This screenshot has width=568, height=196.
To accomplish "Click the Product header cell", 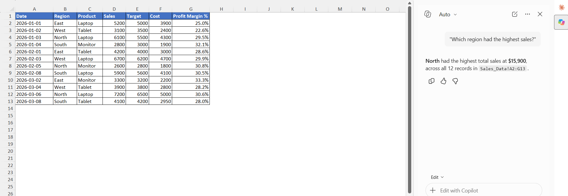I will pos(90,16).
